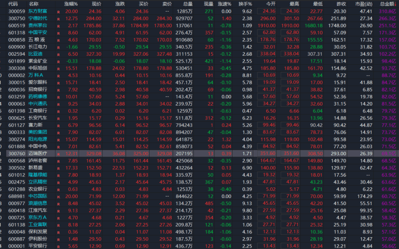Select the row named 新易盛
The image size is (399, 249).
click(199, 168)
